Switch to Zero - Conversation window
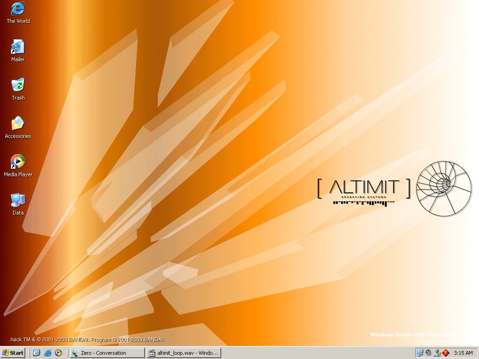Image resolution: width=479 pixels, height=359 pixels. click(107, 353)
